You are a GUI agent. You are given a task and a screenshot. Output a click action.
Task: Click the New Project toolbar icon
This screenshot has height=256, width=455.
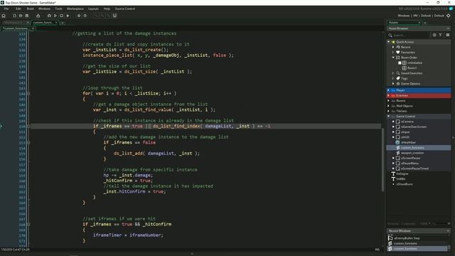click(x=14, y=16)
